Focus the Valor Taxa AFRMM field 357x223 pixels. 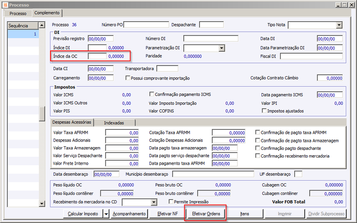pos(122,132)
